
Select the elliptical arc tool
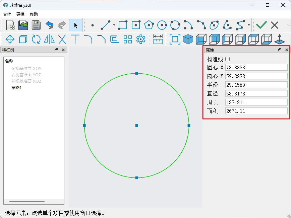pyautogui.click(x=227, y=25)
